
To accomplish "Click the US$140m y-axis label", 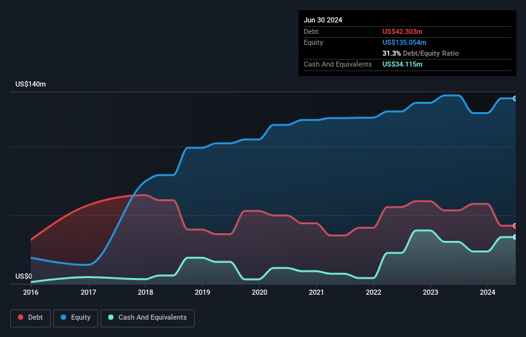I will (31, 84).
